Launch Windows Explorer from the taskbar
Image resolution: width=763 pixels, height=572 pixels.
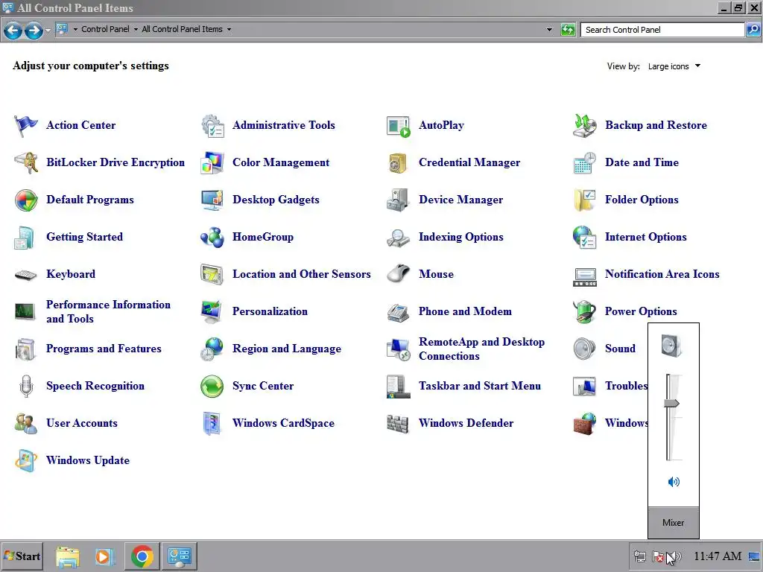point(68,556)
